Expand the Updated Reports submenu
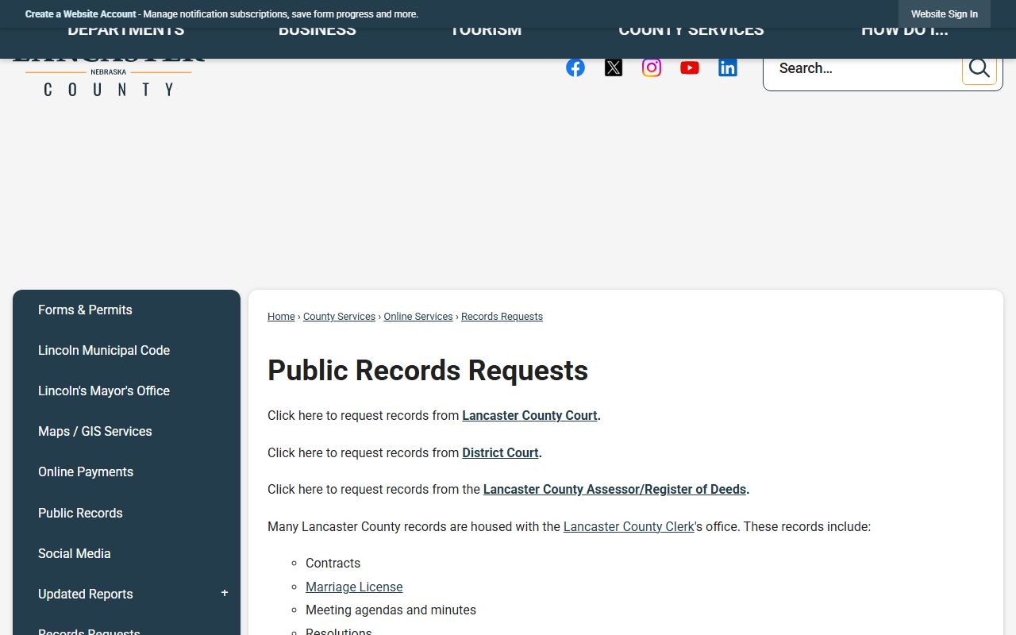The image size is (1016, 635). 225,594
